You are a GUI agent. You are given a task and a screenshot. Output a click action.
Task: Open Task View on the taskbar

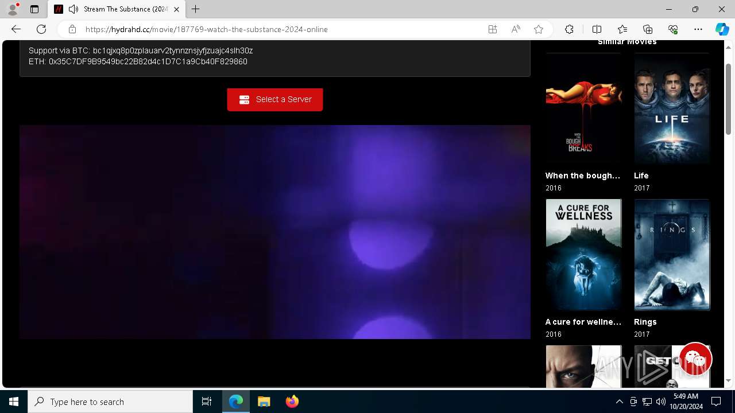(207, 402)
